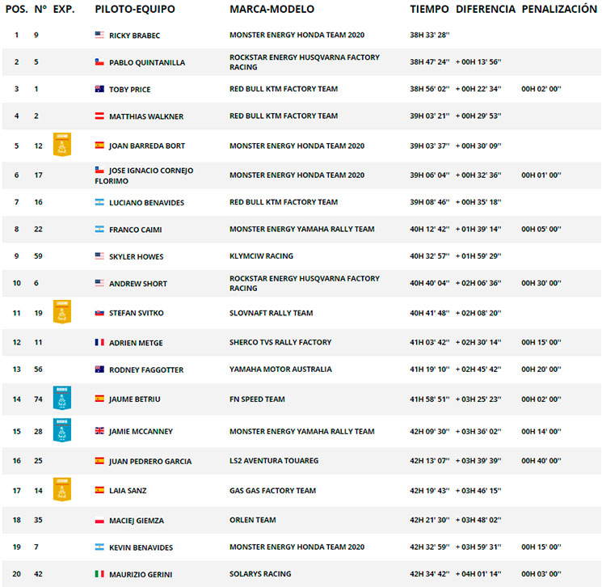Select the rider name MACIEJ GIEMZA
Screen dimensions: 602x587
click(137, 521)
